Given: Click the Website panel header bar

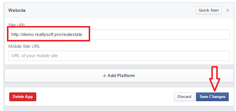Looking at the screenshot, I should [x=119, y=10].
